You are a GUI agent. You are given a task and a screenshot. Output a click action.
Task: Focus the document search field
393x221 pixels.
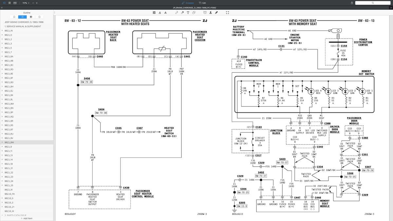point(373,3)
